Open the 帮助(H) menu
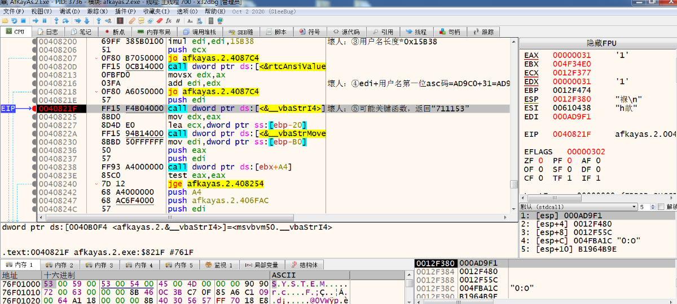 215,11
